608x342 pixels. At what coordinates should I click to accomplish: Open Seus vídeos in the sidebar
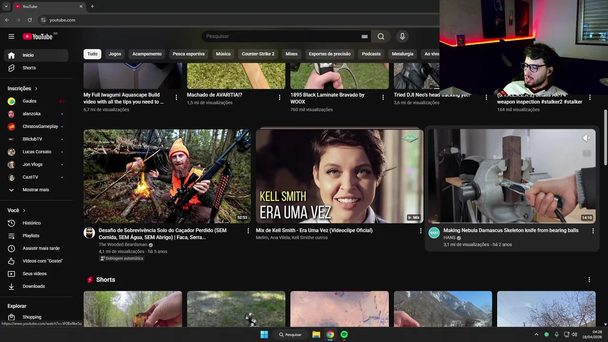coord(36,274)
